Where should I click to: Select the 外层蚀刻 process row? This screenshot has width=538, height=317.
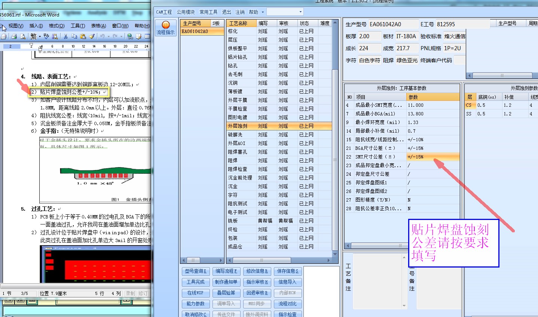coord(279,126)
